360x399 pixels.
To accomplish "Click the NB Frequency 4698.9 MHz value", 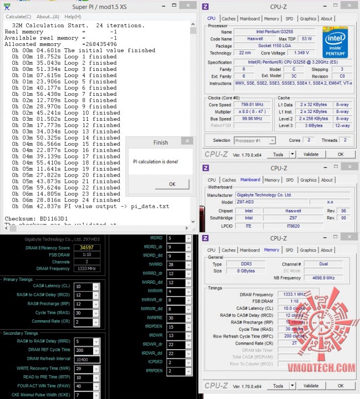I will point(323,278).
